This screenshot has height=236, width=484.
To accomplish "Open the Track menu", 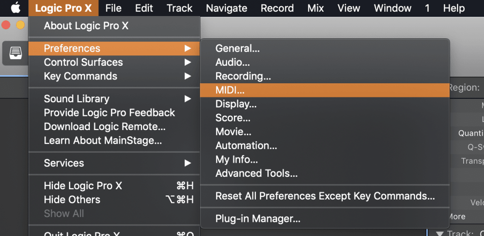I will (x=180, y=8).
